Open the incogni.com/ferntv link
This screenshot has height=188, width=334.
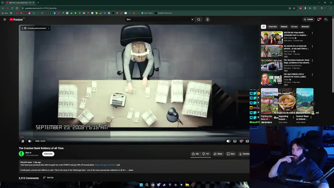click(105, 165)
